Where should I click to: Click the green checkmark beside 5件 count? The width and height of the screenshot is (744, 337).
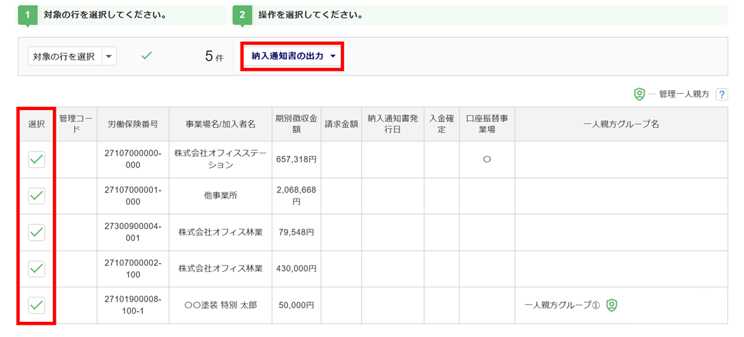(x=147, y=56)
